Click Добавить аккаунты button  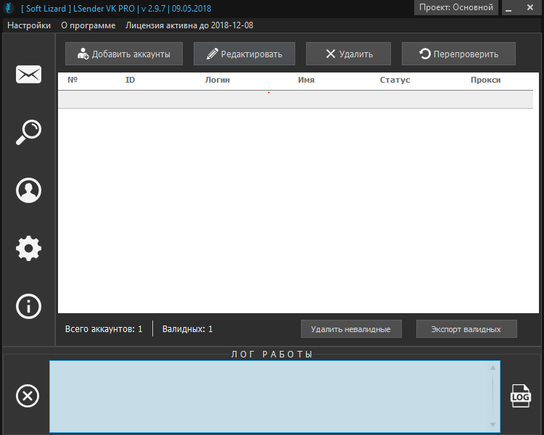(124, 54)
